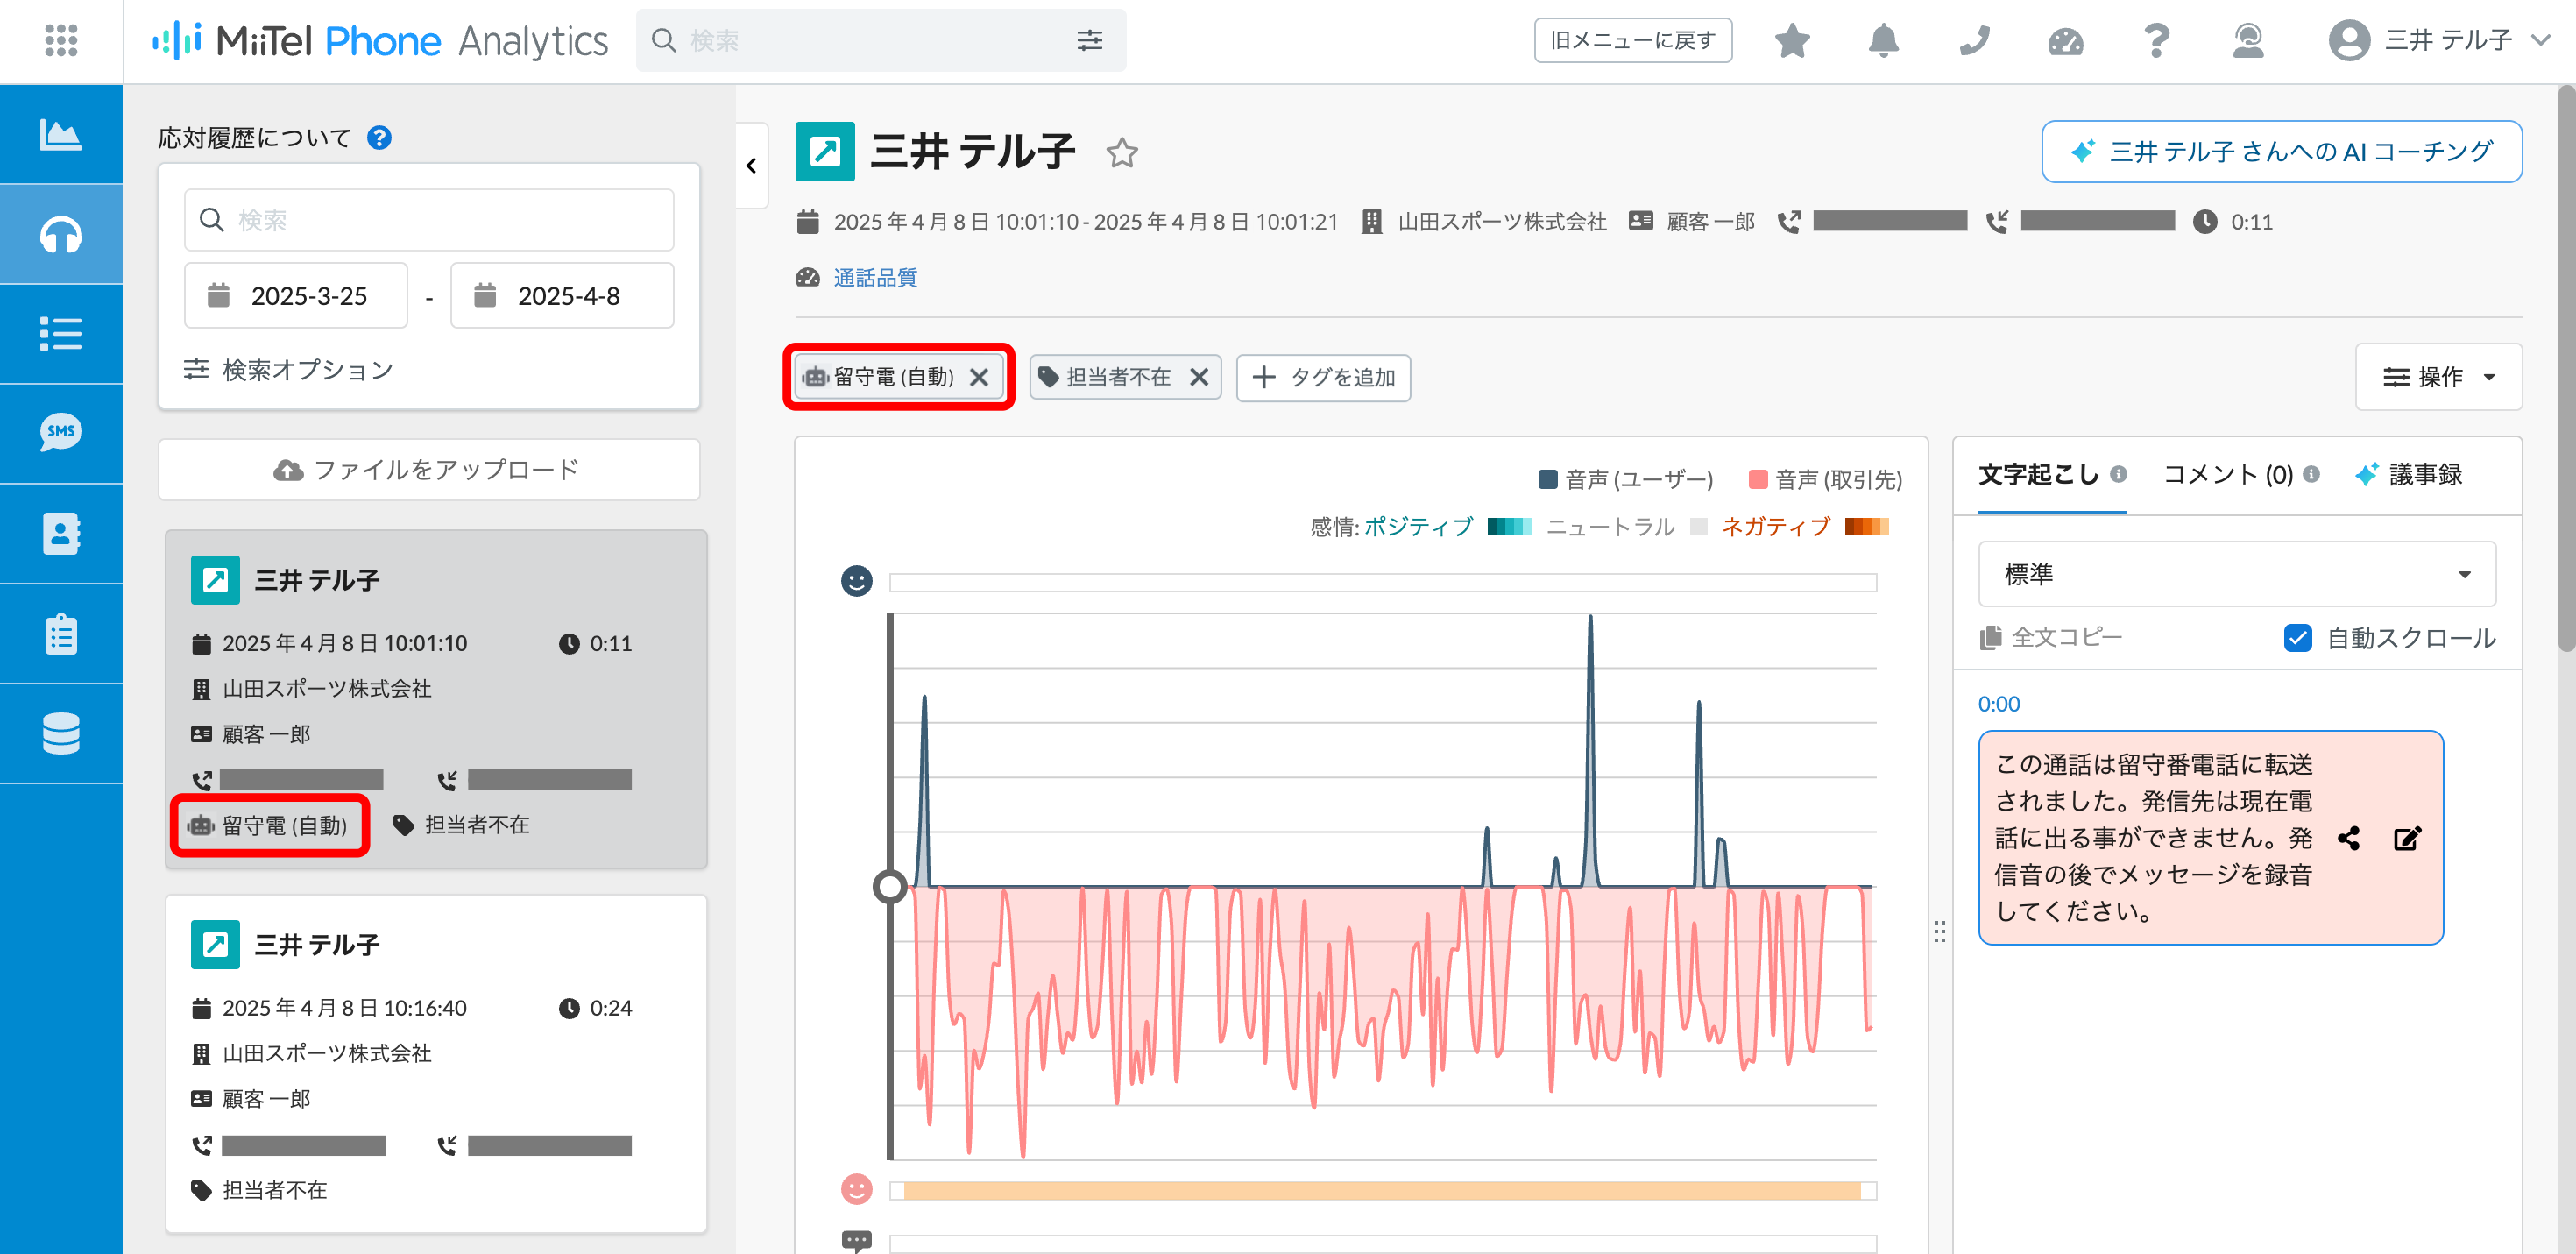Remove the 担当者不在 tag
2576x1254 pixels.
tap(1198, 377)
